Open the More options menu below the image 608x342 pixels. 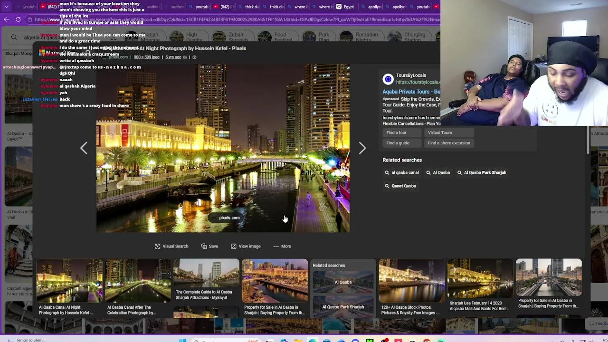282,246
